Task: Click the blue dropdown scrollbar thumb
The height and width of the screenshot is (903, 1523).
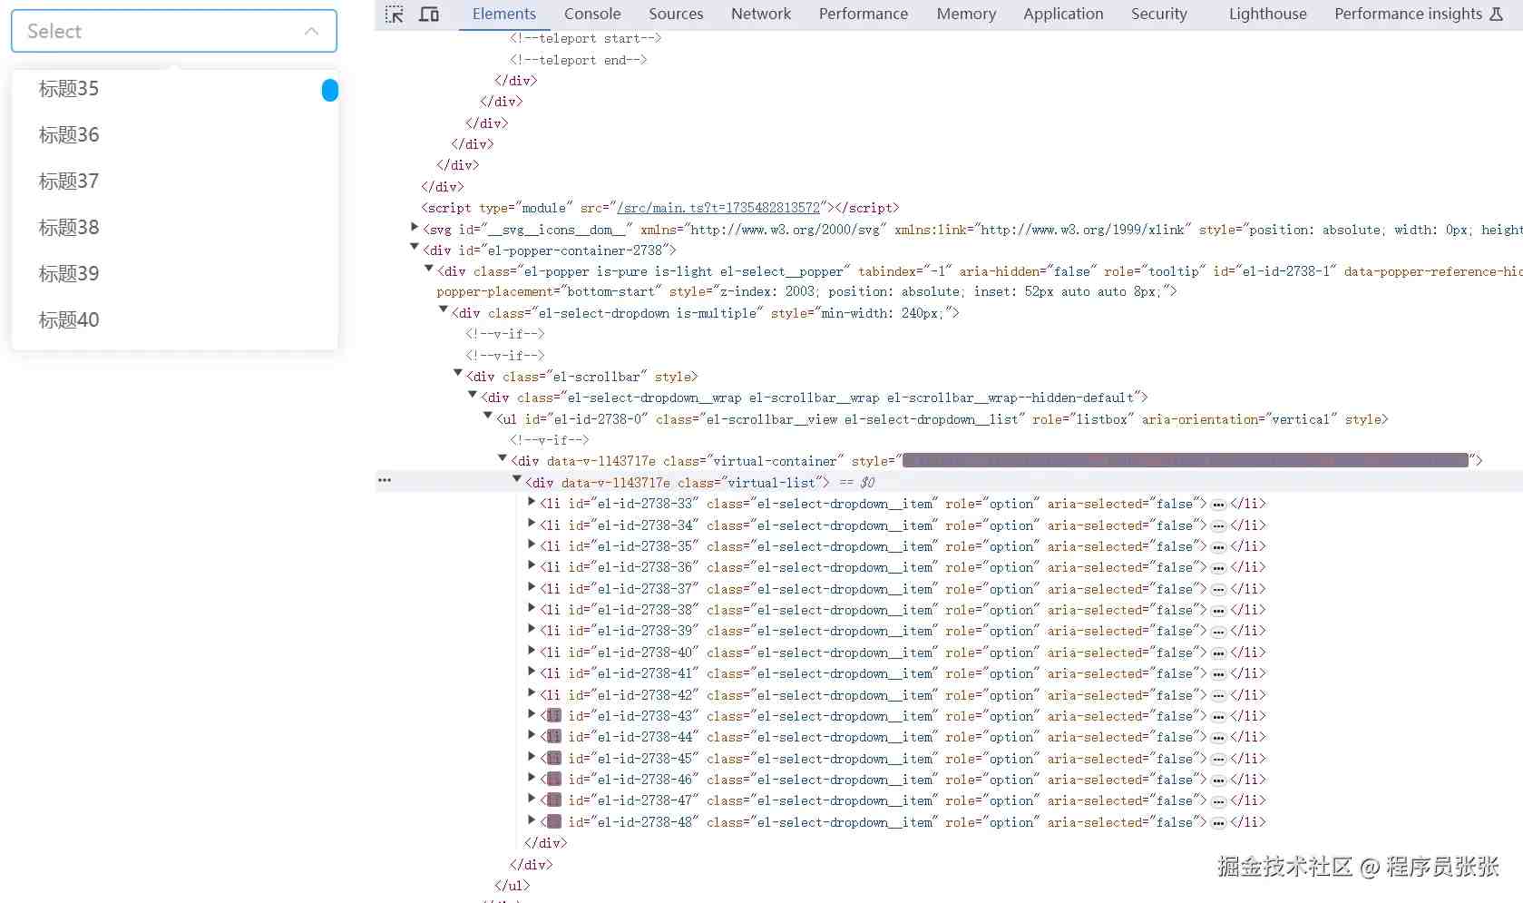Action: click(x=330, y=90)
